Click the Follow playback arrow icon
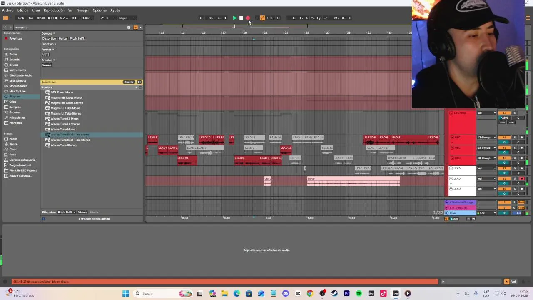Screen dimensions: 533x300 201,18
